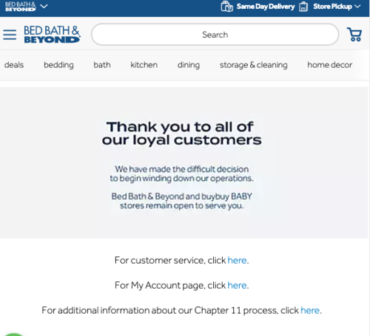This screenshot has width=370, height=336.
Task: Open the dining category
Action: 189,65
